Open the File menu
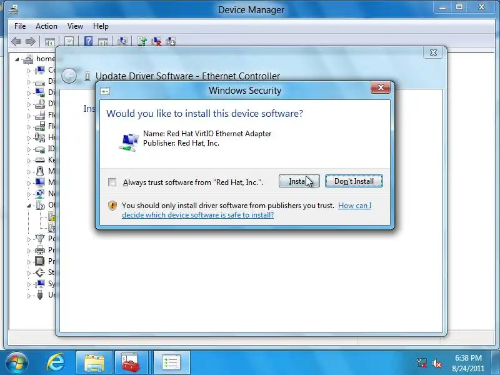Screen dimensions: 500x375 pyautogui.click(x=20, y=26)
